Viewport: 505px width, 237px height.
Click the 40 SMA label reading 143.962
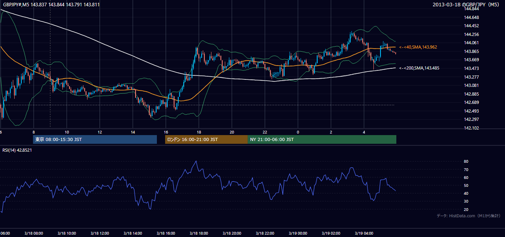(x=418, y=47)
